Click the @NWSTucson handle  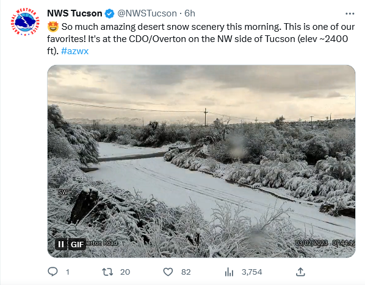tap(147, 13)
